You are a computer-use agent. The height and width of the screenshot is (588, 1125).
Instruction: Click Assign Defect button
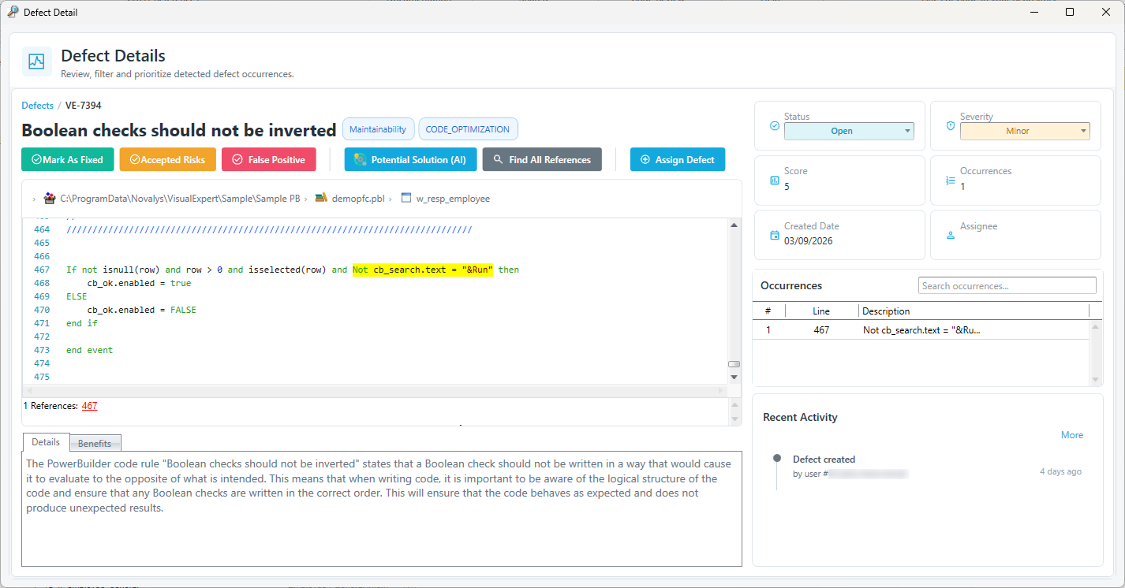pos(678,159)
